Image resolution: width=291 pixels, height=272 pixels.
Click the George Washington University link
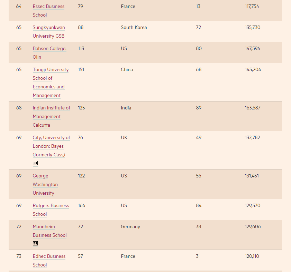pos(45,185)
